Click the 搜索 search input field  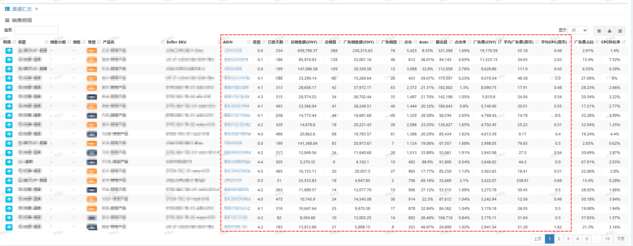click(x=36, y=30)
